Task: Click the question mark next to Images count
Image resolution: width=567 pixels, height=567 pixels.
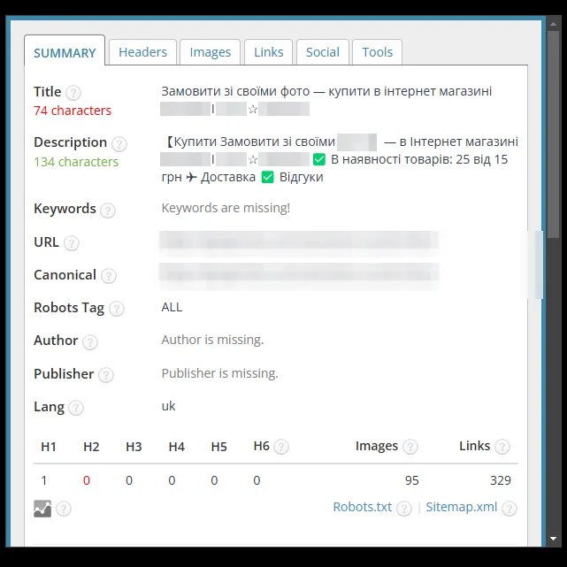Action: 410,447
